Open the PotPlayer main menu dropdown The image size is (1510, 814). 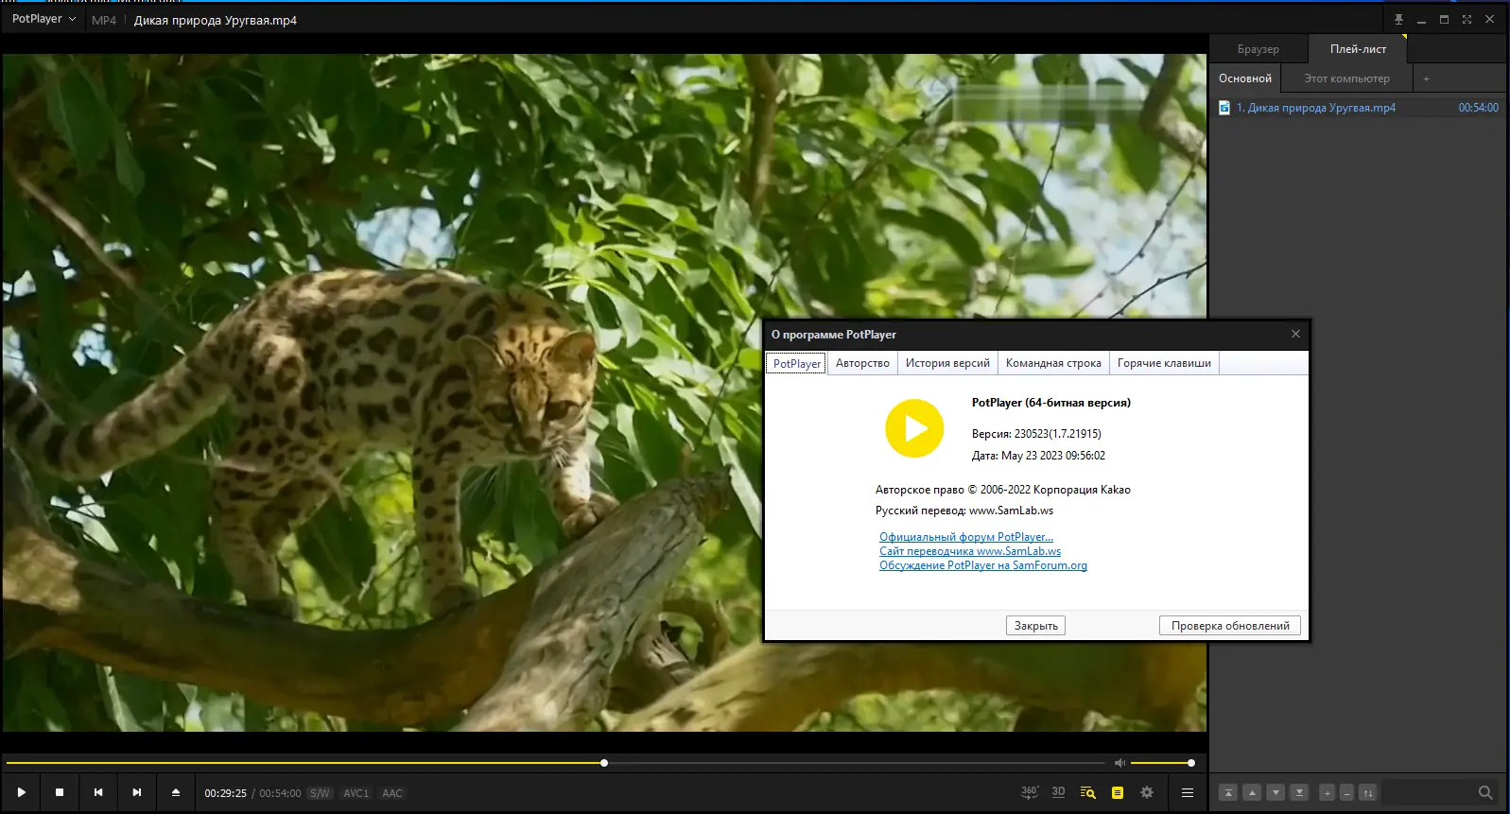pos(43,19)
